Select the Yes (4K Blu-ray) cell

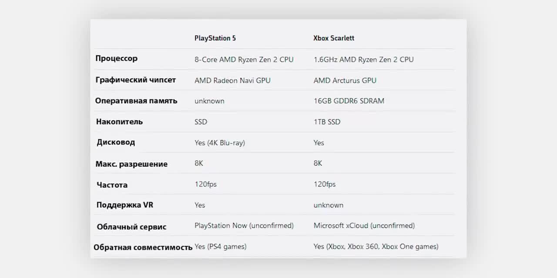(x=220, y=142)
